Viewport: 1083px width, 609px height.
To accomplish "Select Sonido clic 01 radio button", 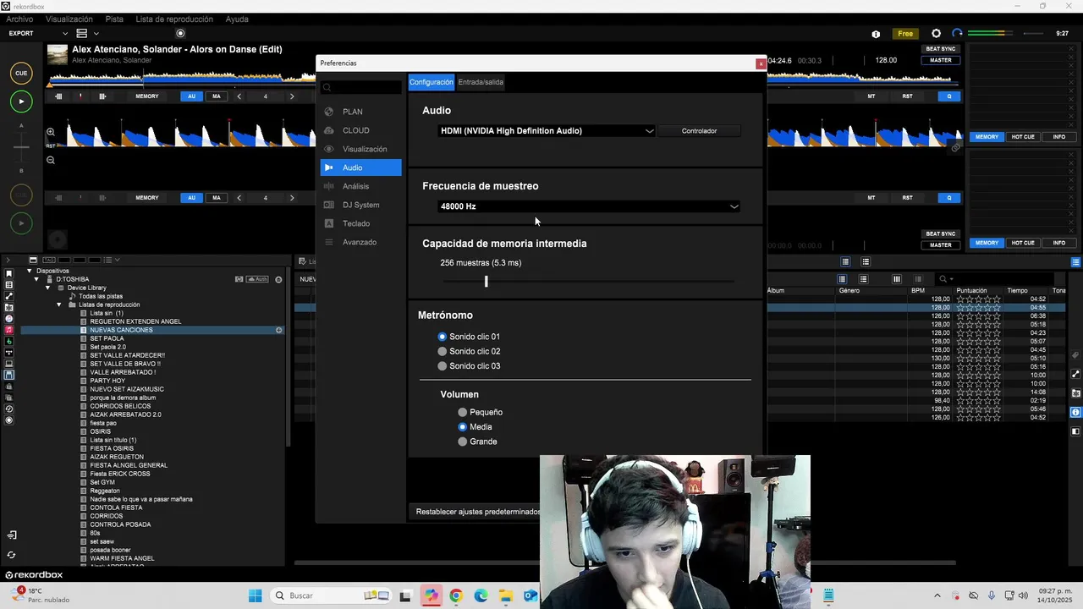I will pos(443,337).
